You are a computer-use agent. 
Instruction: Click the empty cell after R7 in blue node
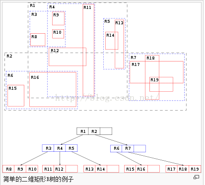point(140,148)
